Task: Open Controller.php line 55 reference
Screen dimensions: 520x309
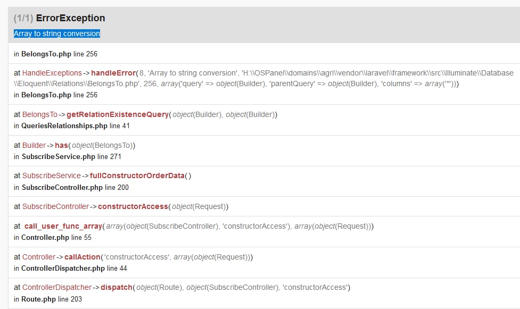Action: click(x=45, y=237)
